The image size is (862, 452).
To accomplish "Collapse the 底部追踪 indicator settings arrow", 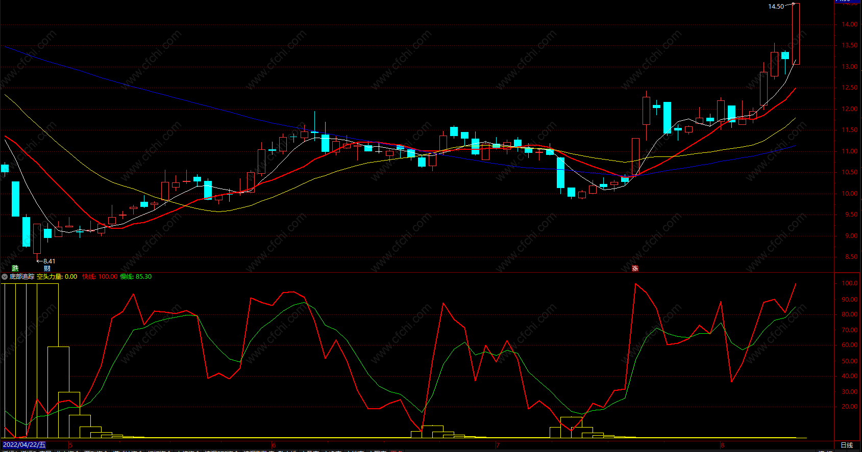I will pos(5,277).
